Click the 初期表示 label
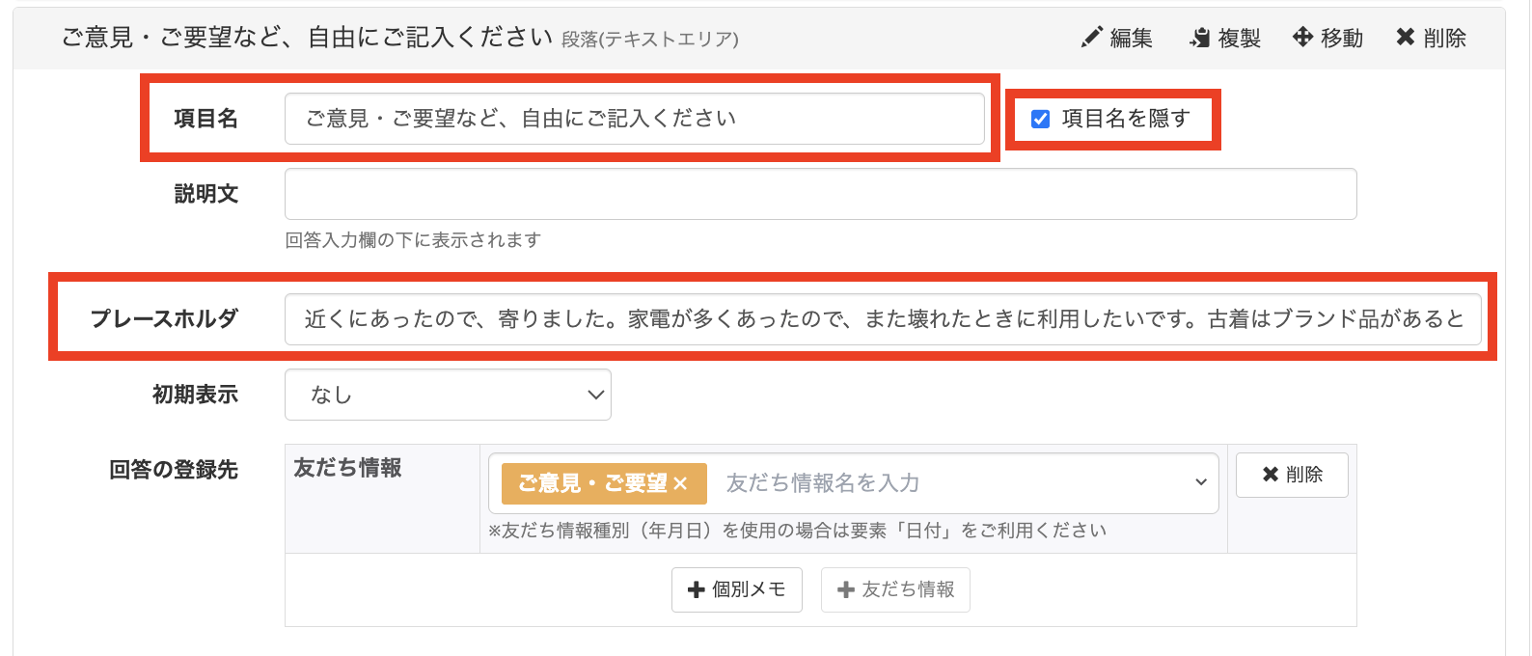The image size is (1532, 656). (x=195, y=395)
